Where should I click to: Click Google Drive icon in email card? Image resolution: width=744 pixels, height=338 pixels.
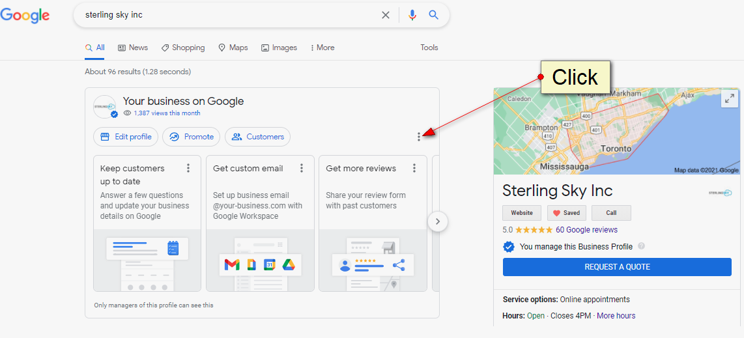click(289, 265)
